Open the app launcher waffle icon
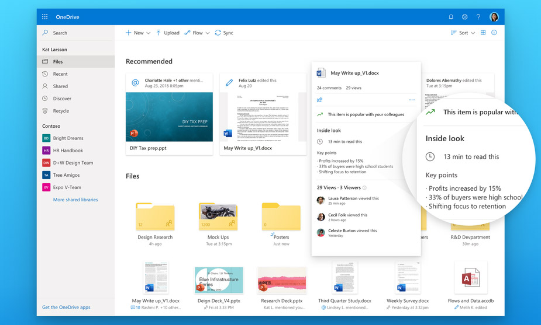Screen dimensions: 541x325 click(45, 17)
